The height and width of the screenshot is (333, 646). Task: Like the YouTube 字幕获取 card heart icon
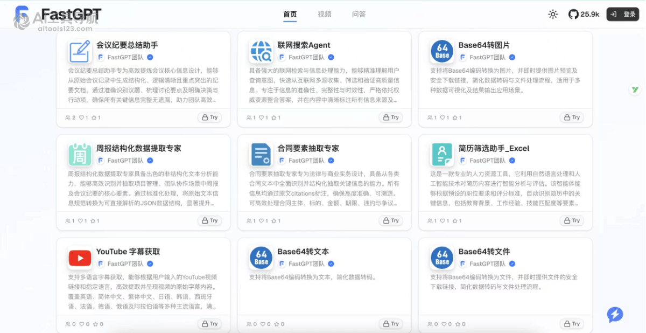point(82,324)
